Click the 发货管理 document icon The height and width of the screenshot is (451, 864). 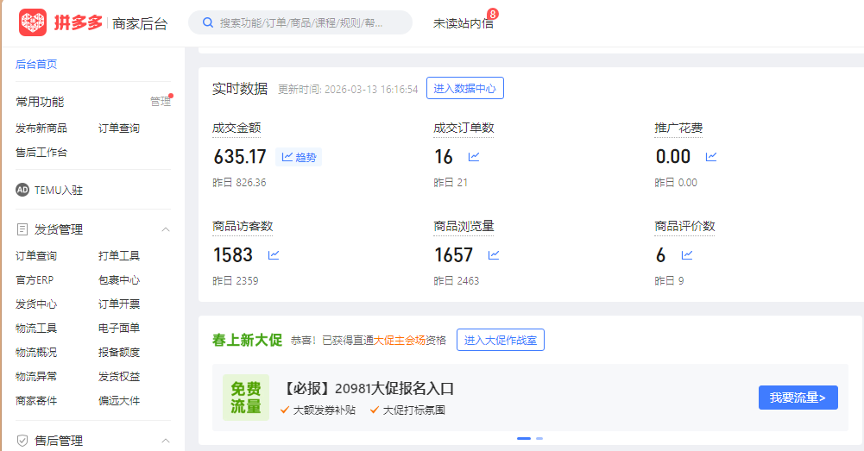[x=22, y=229]
